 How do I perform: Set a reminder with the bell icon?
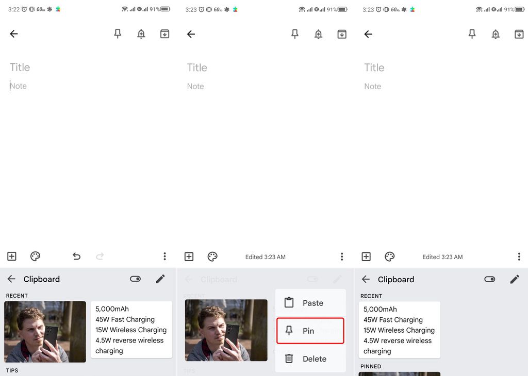[141, 33]
